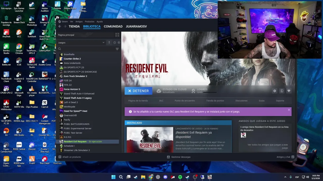Select Forza Horizon 5 in the game list
The height and width of the screenshot is (181, 323).
click(x=72, y=89)
